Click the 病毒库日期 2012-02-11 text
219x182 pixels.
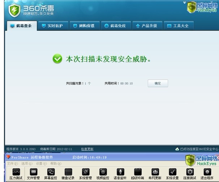56,149
